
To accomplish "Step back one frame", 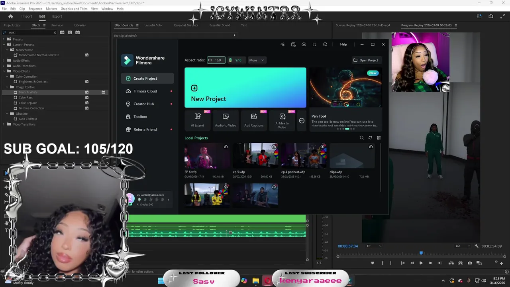I will tap(412, 263).
